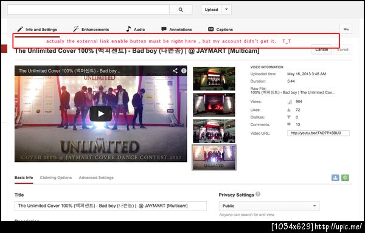Click the YouTube search text field
Viewport: 365px width, 233px height.
click(x=88, y=10)
